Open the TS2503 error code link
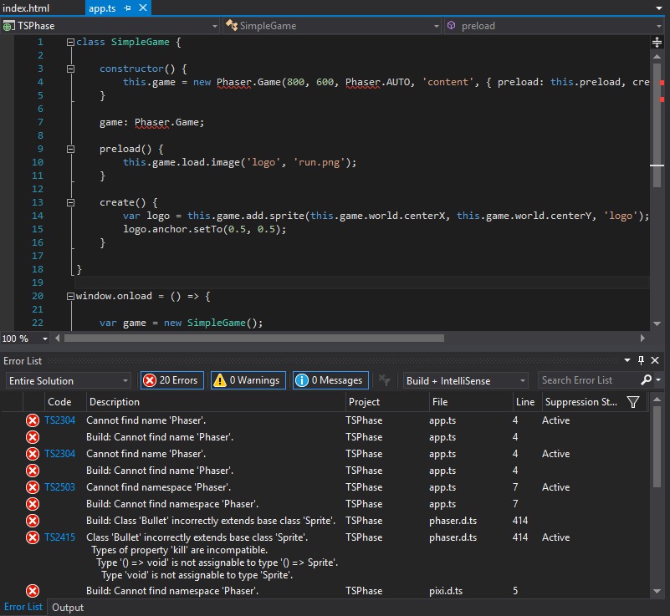Viewport: 670px width, 616px height. [x=60, y=487]
